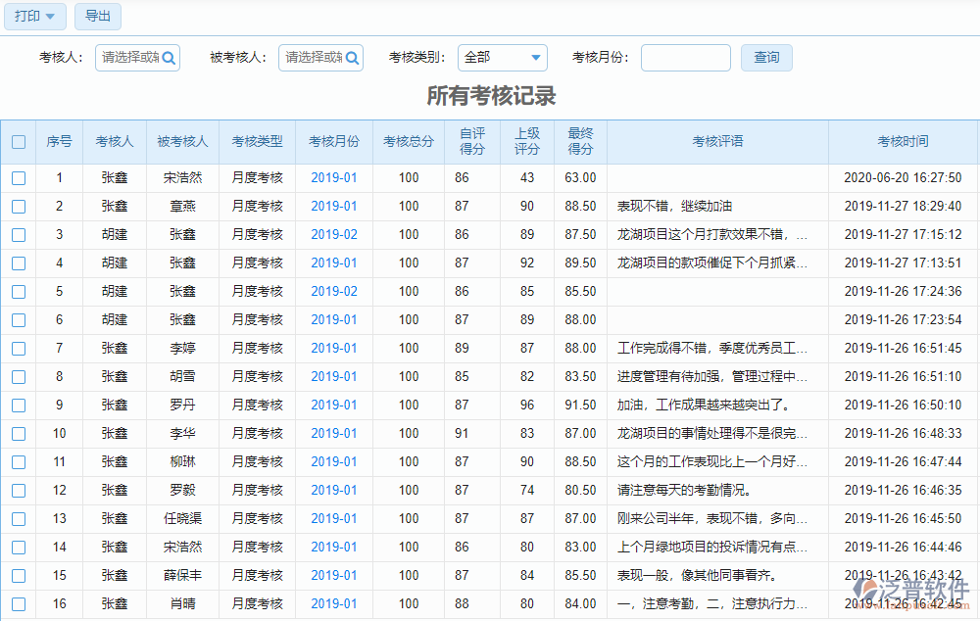Click the 被考核人 search input box
This screenshot has width=980, height=621.
(x=315, y=57)
